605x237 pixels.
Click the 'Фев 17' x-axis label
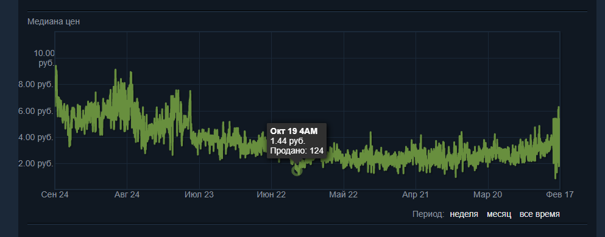(x=559, y=194)
